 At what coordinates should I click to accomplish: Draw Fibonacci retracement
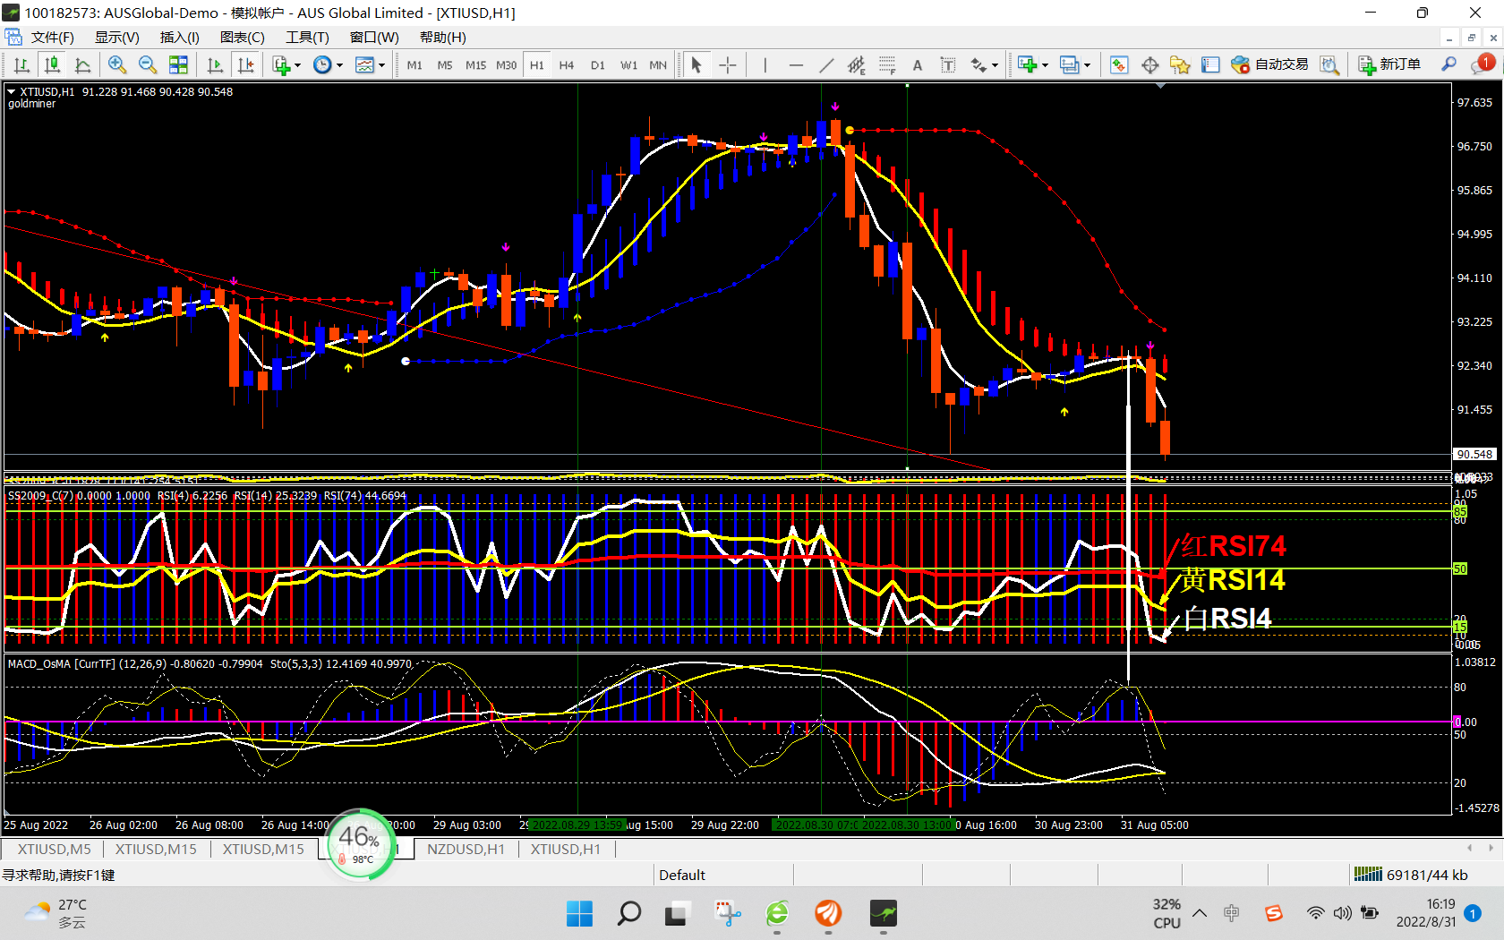coord(887,64)
